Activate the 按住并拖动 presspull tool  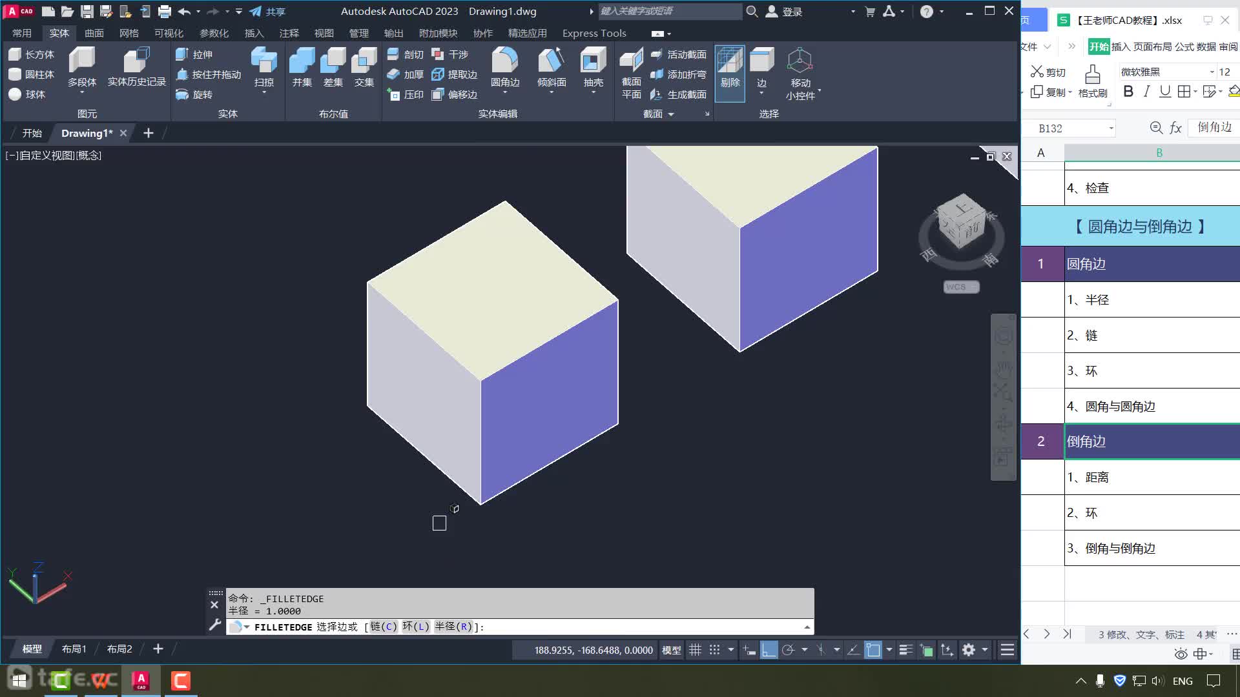point(208,75)
